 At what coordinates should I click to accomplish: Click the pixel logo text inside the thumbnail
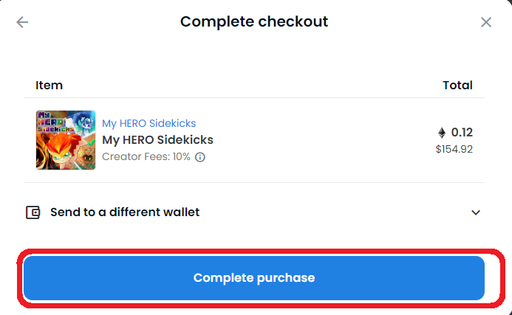click(x=55, y=122)
